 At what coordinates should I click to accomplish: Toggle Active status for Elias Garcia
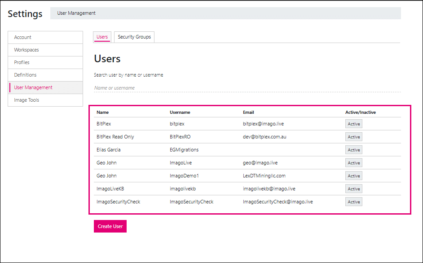(x=354, y=150)
